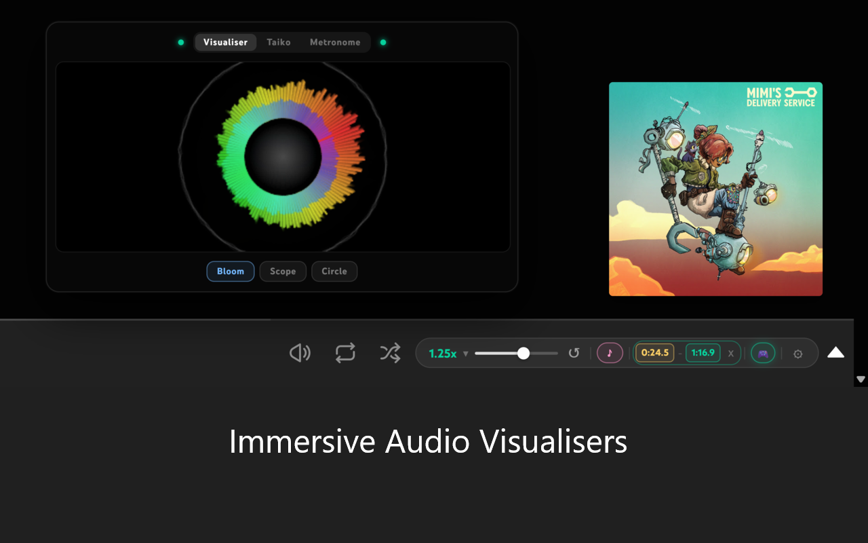Select the Scope visualiser style
The width and height of the screenshot is (868, 543).
point(283,271)
